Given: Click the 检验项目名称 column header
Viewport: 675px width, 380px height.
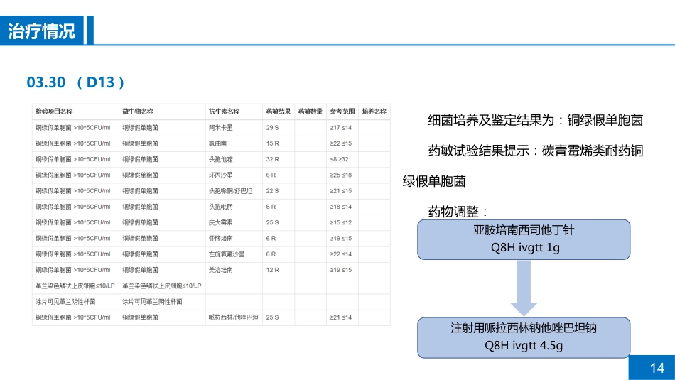Looking at the screenshot, I should click(54, 112).
